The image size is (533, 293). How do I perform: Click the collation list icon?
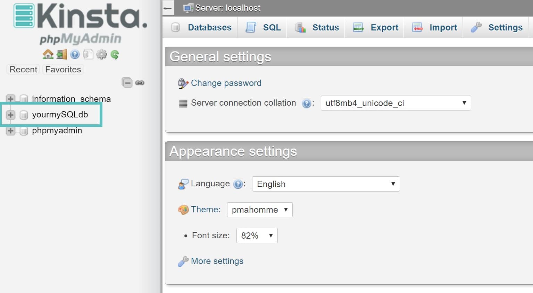click(183, 103)
